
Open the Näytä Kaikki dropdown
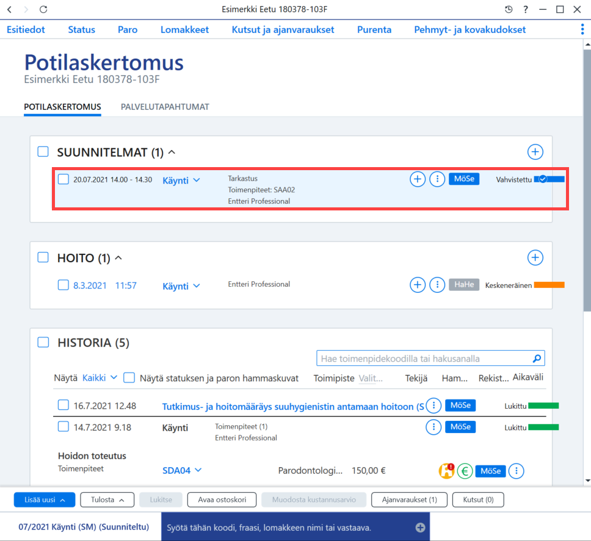(x=100, y=378)
